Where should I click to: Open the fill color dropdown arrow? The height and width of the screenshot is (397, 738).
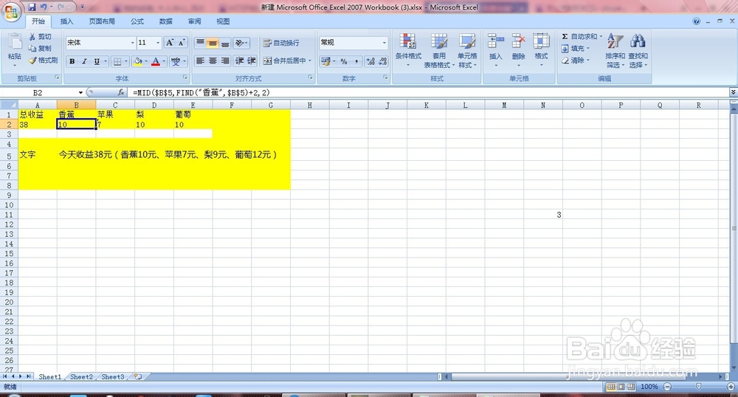pos(146,61)
